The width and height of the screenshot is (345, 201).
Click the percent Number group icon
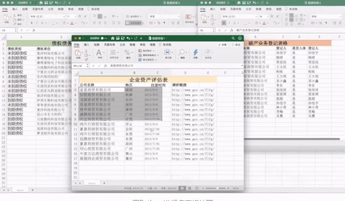pyautogui.click(x=127, y=53)
